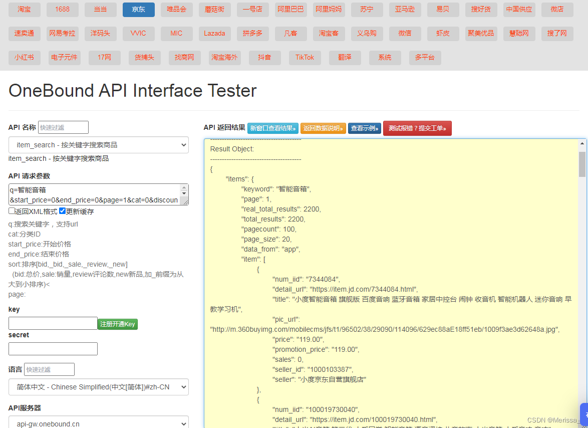Select the 阿里妈妈 tab
This screenshot has height=428, width=588.
click(329, 10)
